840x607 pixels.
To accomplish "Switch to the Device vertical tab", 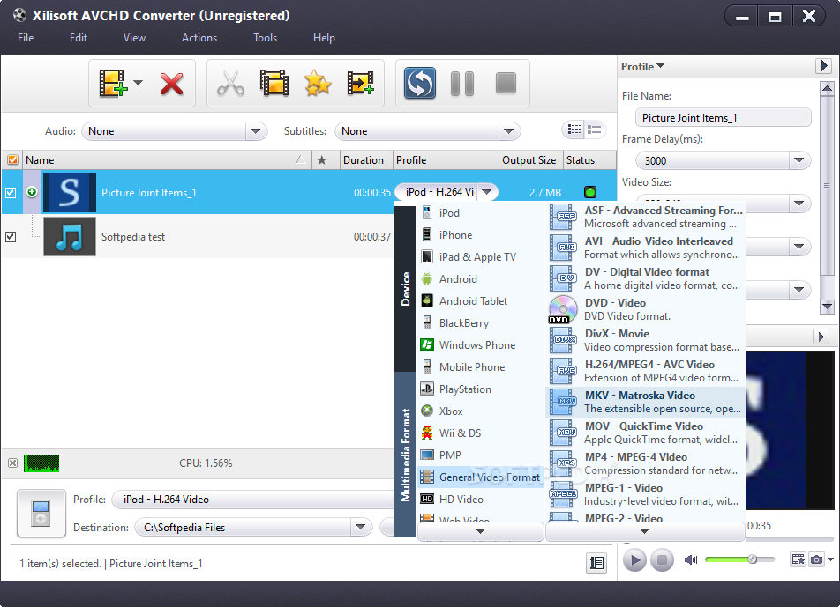I will point(405,289).
